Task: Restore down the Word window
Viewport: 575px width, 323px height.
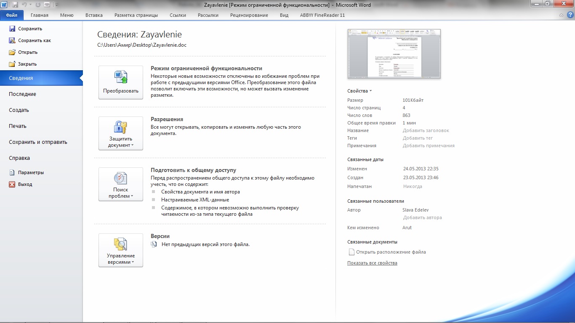Action: point(548,4)
